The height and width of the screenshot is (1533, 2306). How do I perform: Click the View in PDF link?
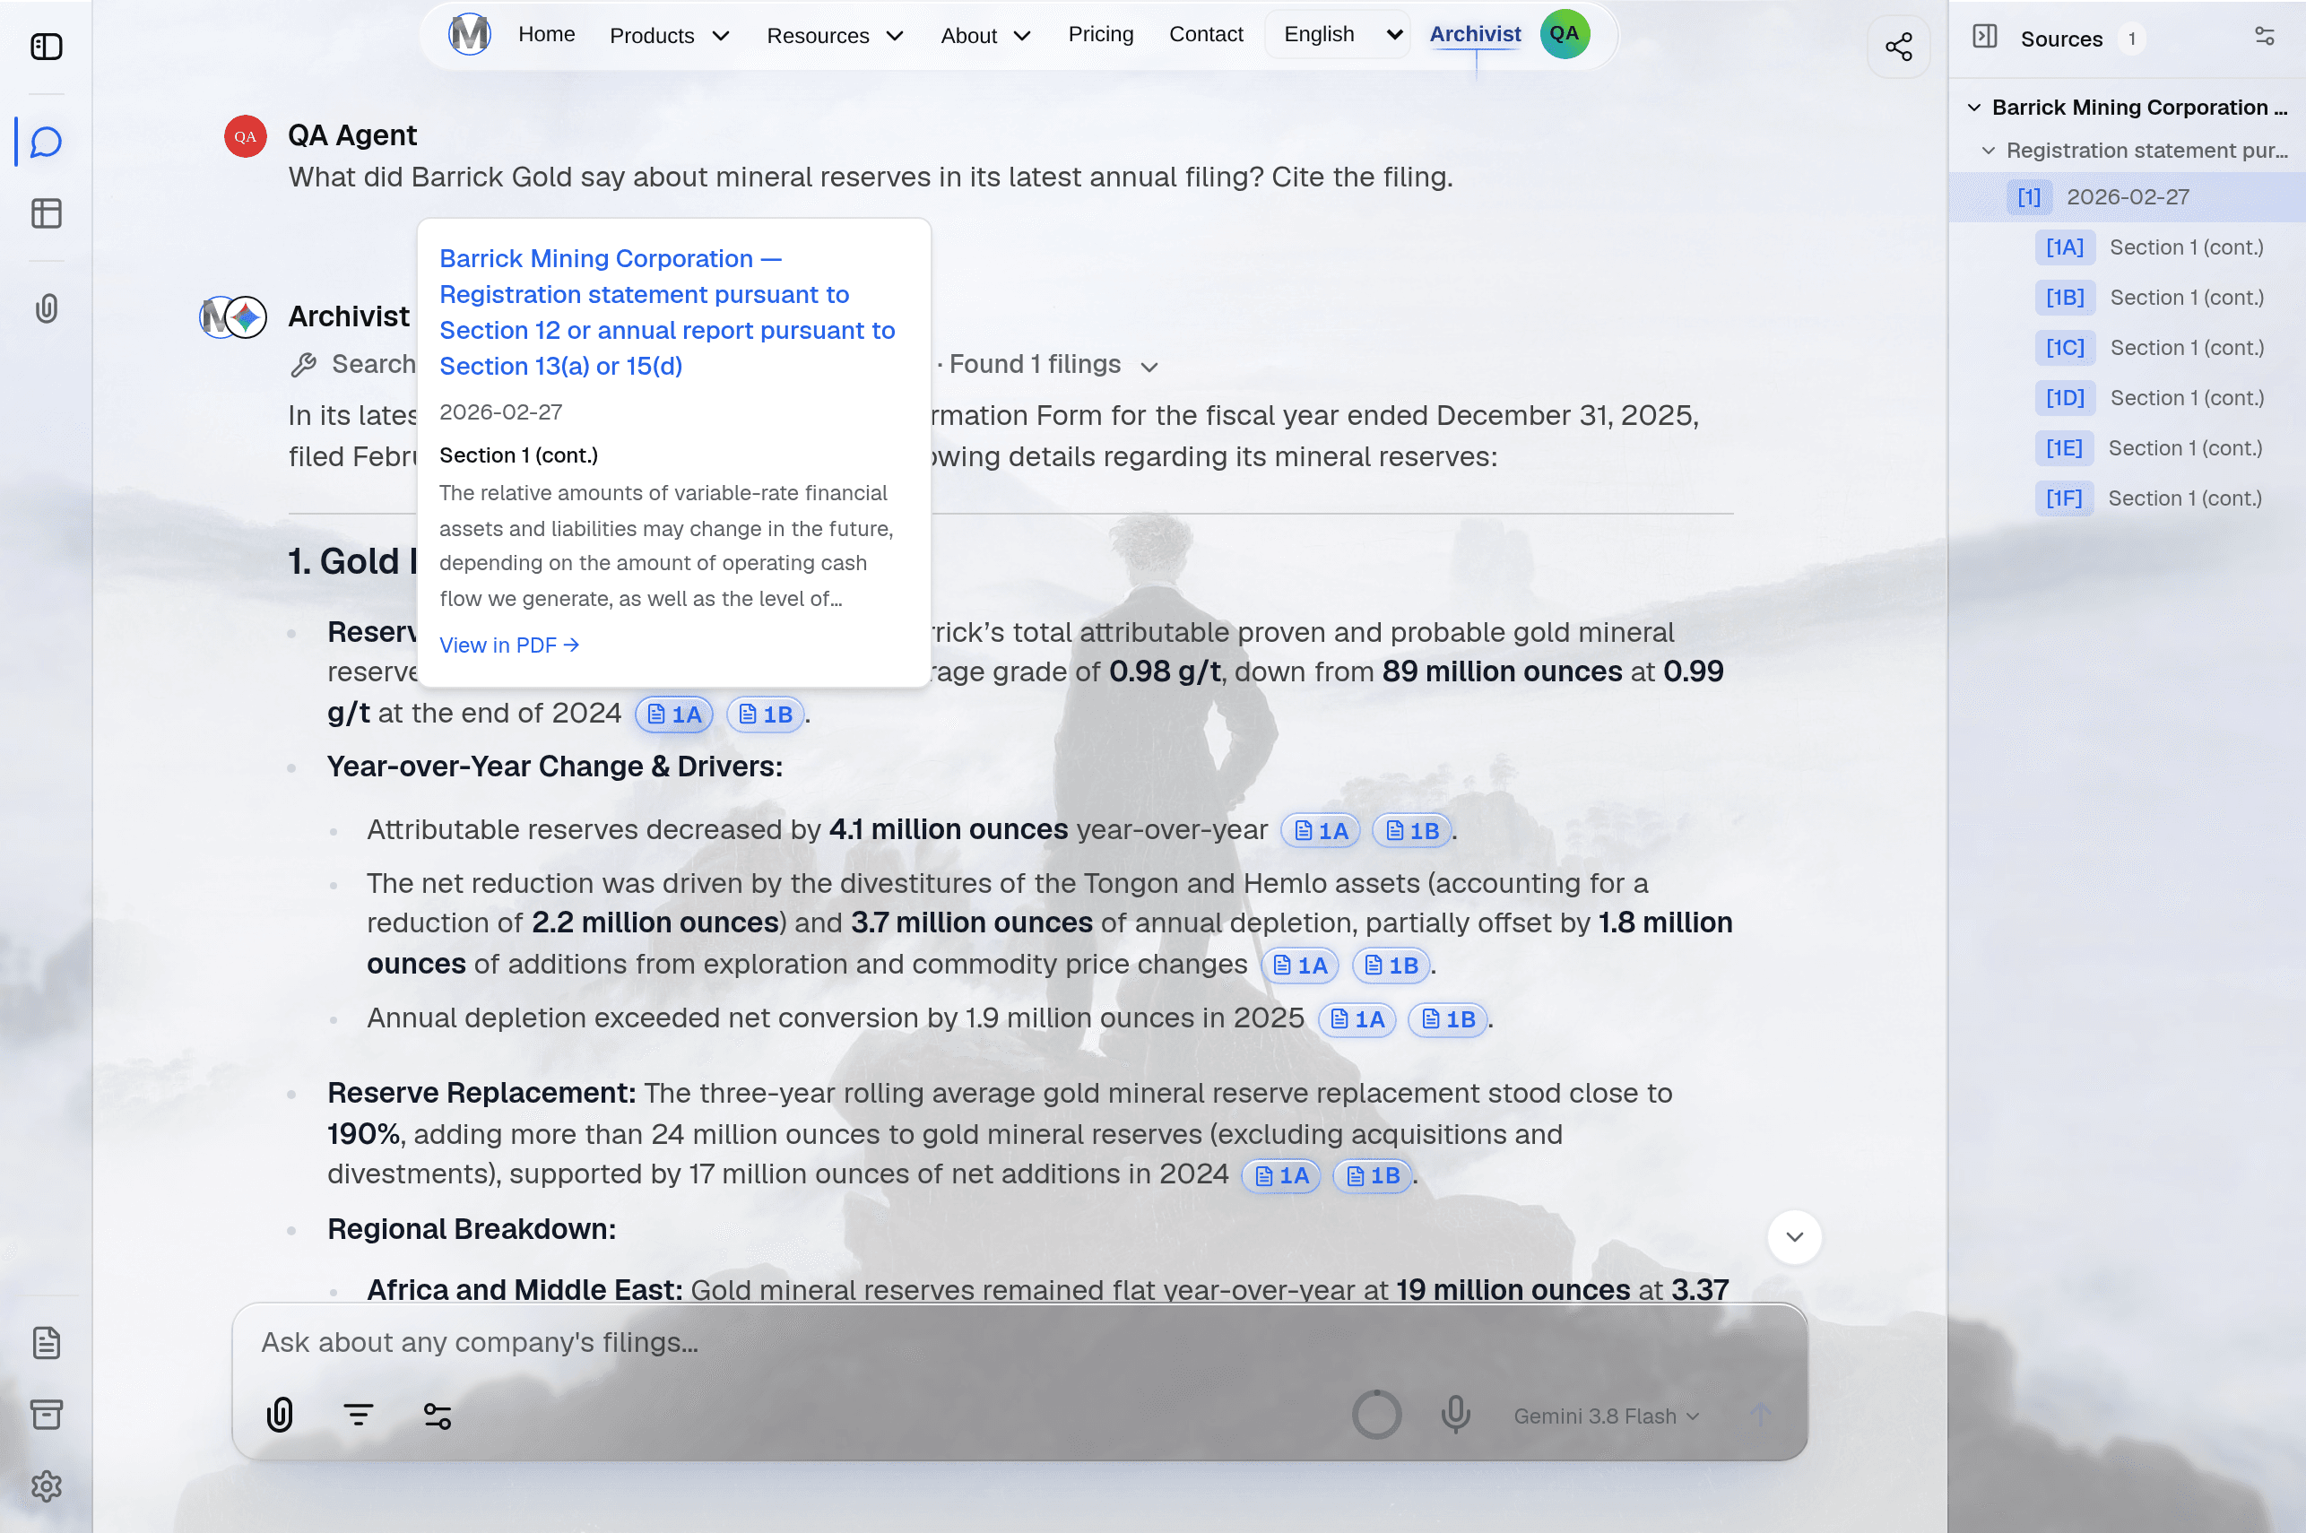(x=509, y=645)
